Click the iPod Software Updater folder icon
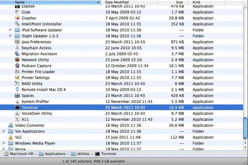 click(17, 30)
